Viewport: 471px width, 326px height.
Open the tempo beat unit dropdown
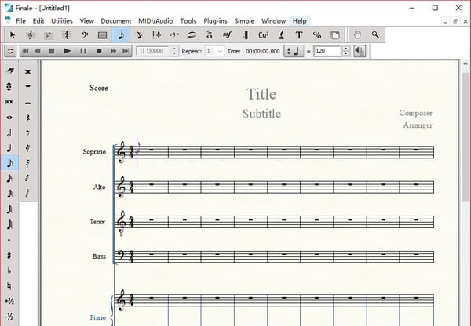pyautogui.click(x=292, y=51)
